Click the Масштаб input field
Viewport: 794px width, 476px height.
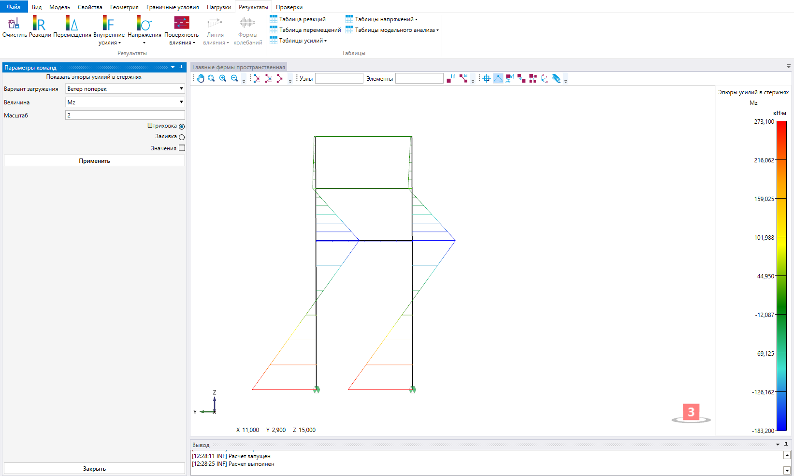pyautogui.click(x=125, y=115)
